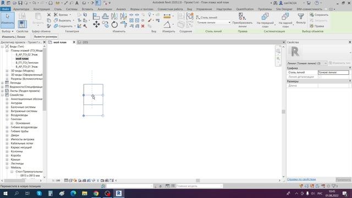Click Сохранить selection button
Image resolution: width=352 pixels, height=198 pixels.
pyautogui.click(x=319, y=15)
